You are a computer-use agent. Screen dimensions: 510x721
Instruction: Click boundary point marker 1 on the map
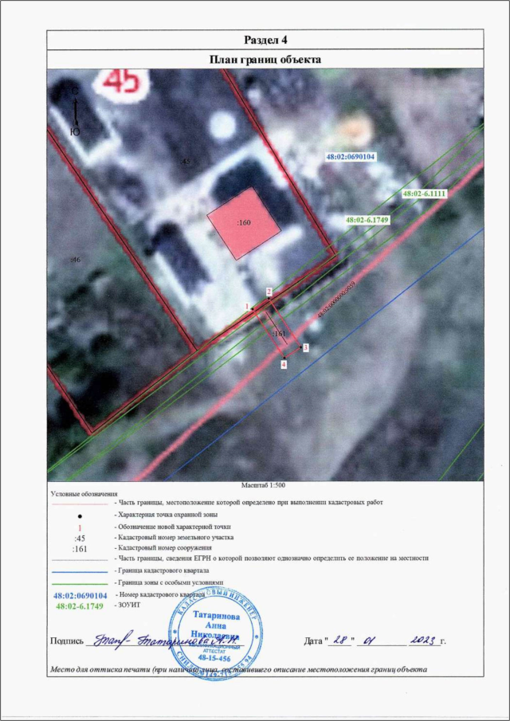(x=249, y=306)
